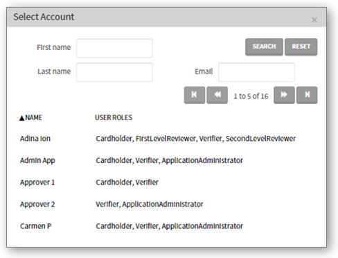338x258 pixels.
Task: Click the USER ROLES column header
Action: click(114, 118)
